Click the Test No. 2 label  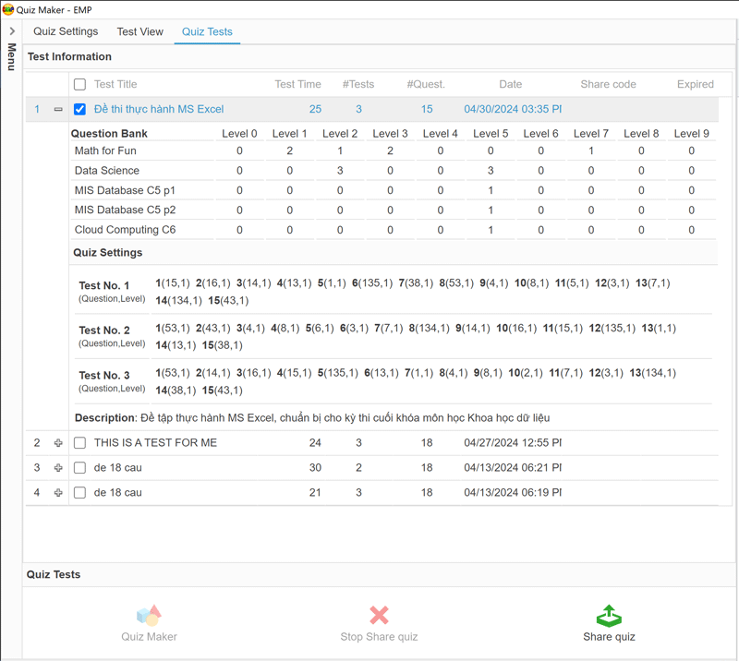104,330
